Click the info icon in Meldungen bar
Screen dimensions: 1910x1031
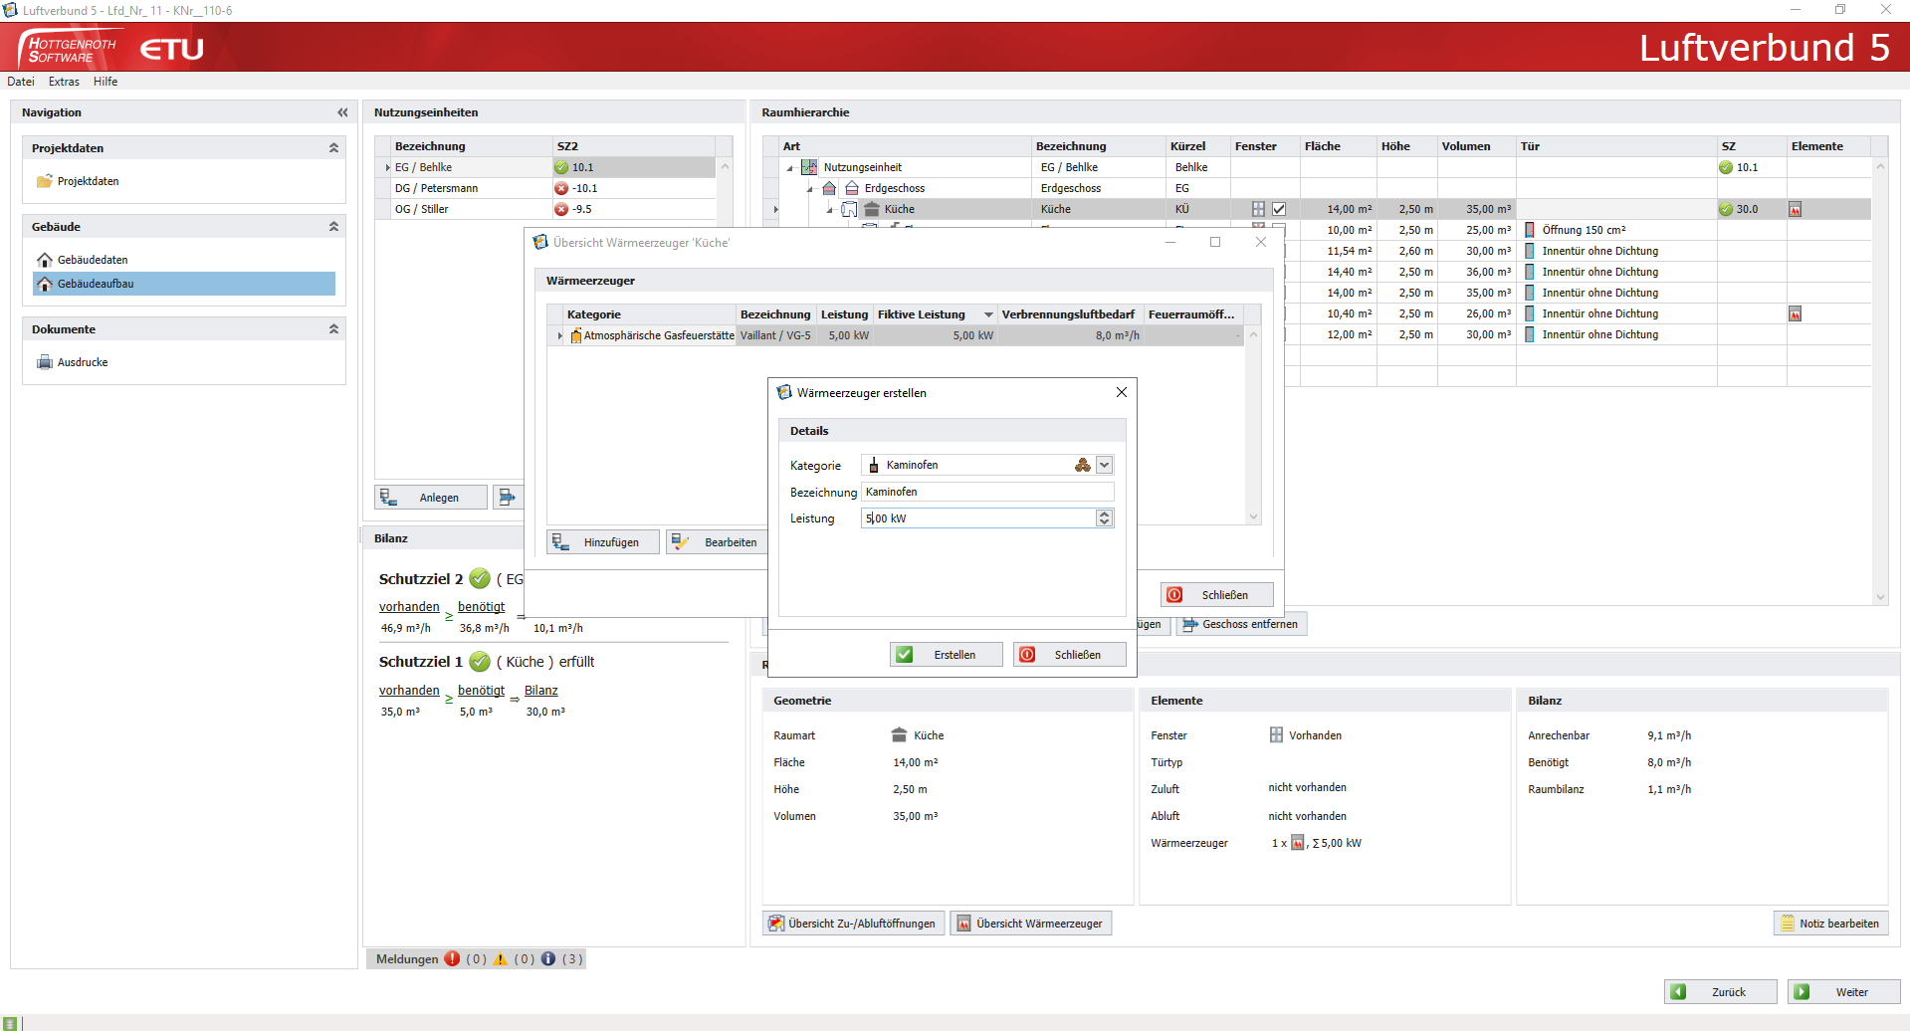click(x=548, y=959)
